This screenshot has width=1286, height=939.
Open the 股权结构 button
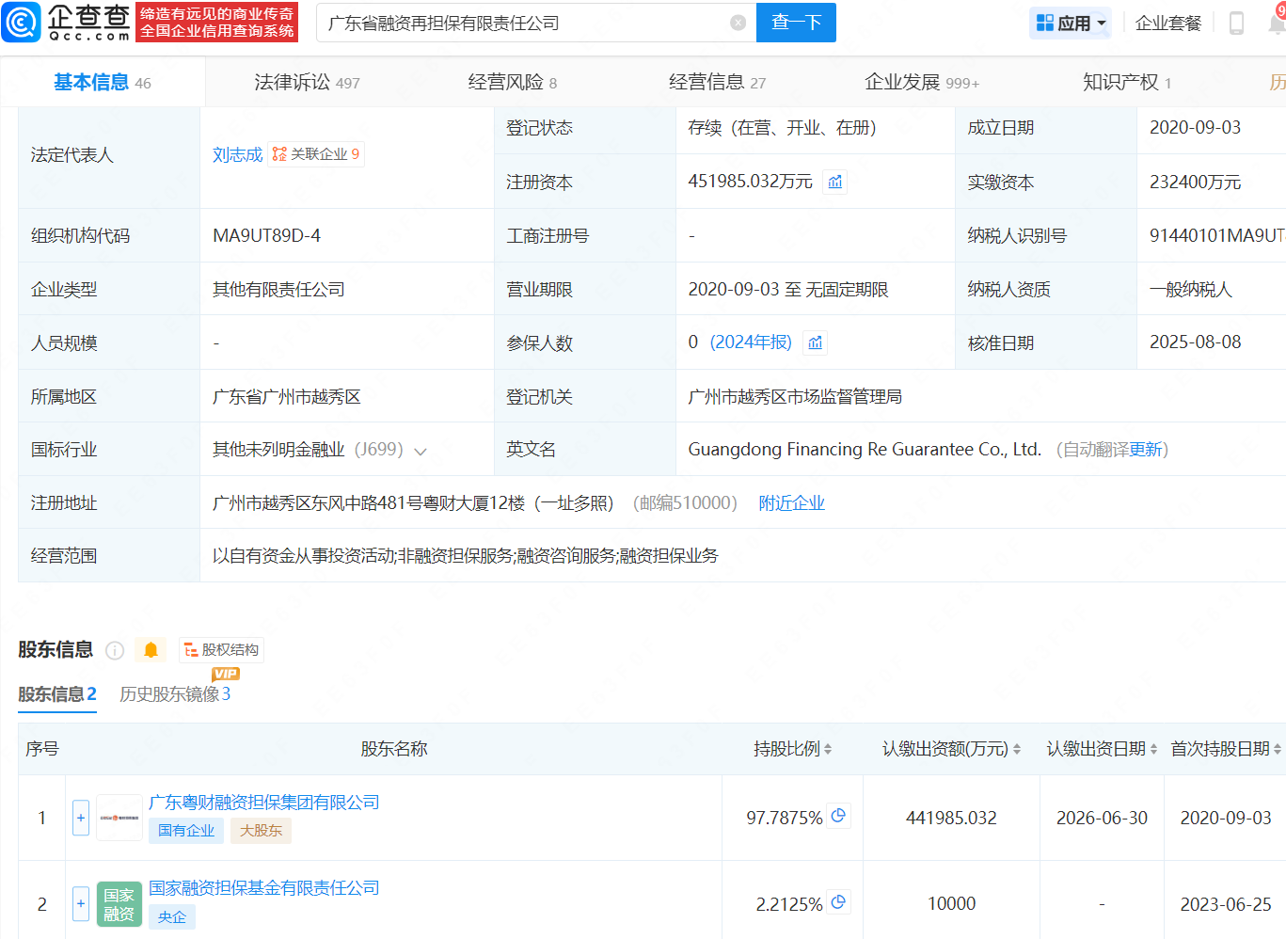pyautogui.click(x=222, y=650)
